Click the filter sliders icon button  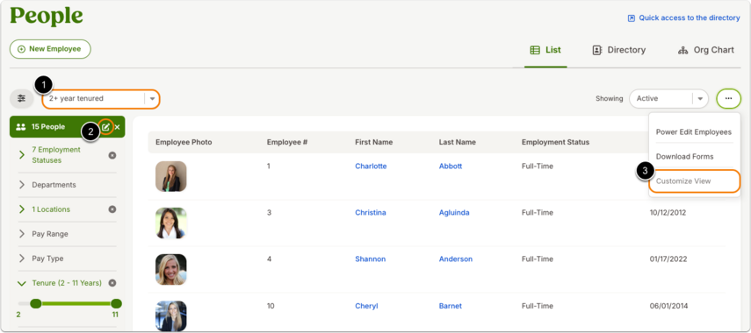[22, 98]
